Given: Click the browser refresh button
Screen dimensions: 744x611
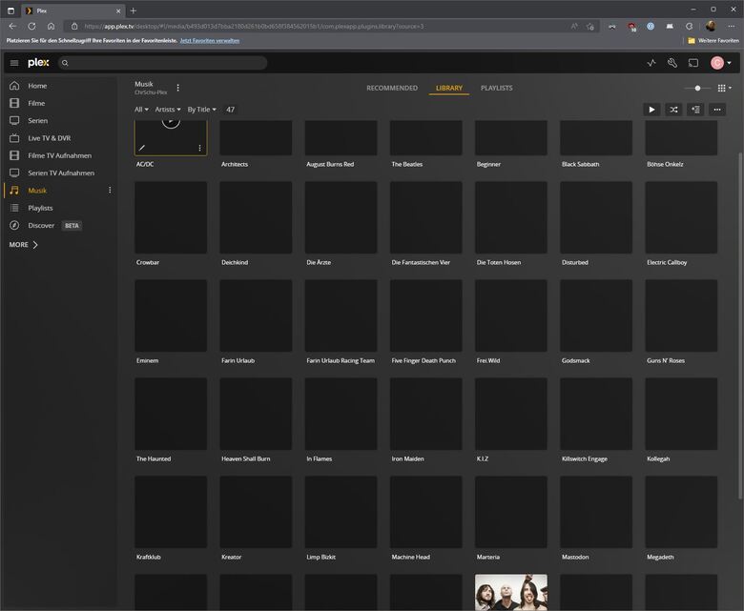Looking at the screenshot, I should coord(31,27).
